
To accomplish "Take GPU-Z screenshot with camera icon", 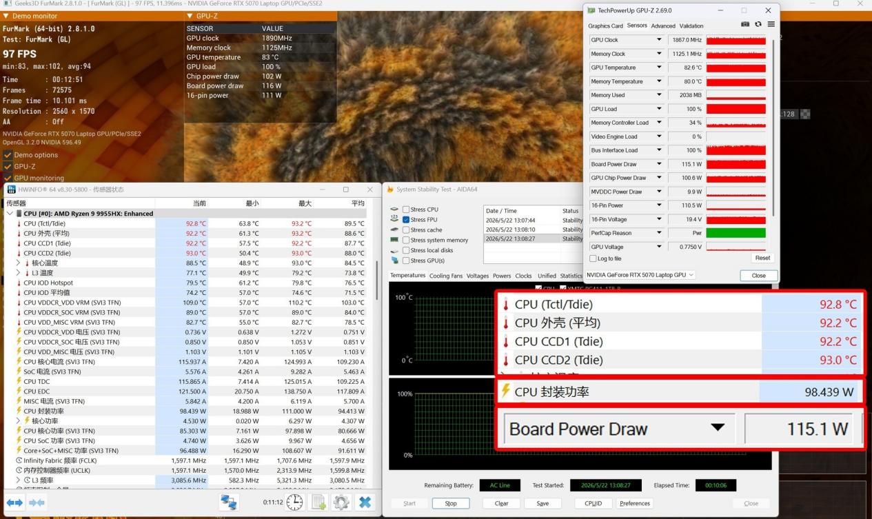I will [745, 24].
